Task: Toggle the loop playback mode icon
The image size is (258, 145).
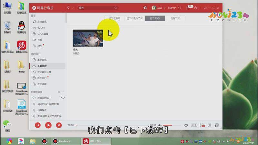Action: click(186, 125)
